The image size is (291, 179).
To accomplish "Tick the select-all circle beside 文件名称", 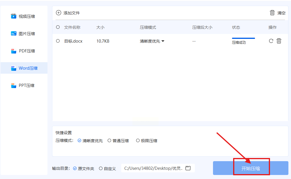I will coord(58,27).
